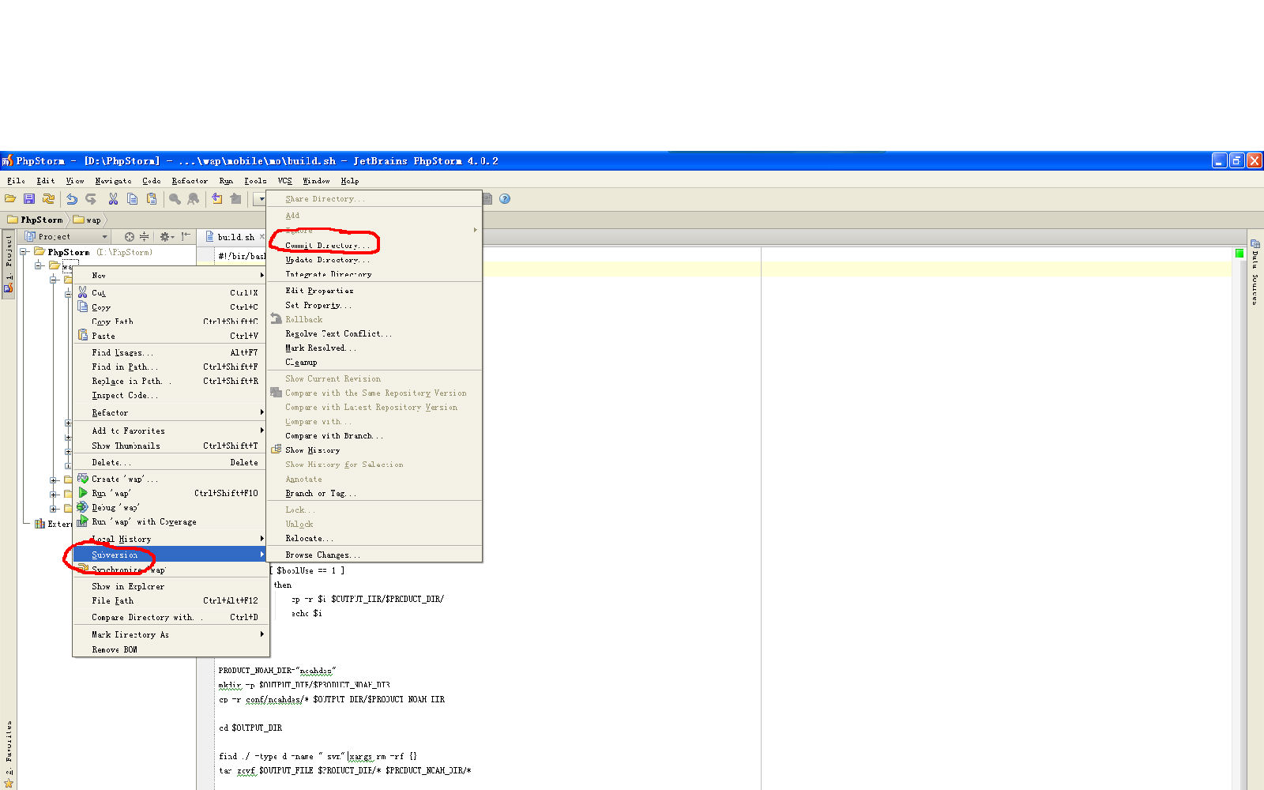1264x790 pixels.
Task: Select Relocate in the Subversion submenu
Action: pos(374,538)
